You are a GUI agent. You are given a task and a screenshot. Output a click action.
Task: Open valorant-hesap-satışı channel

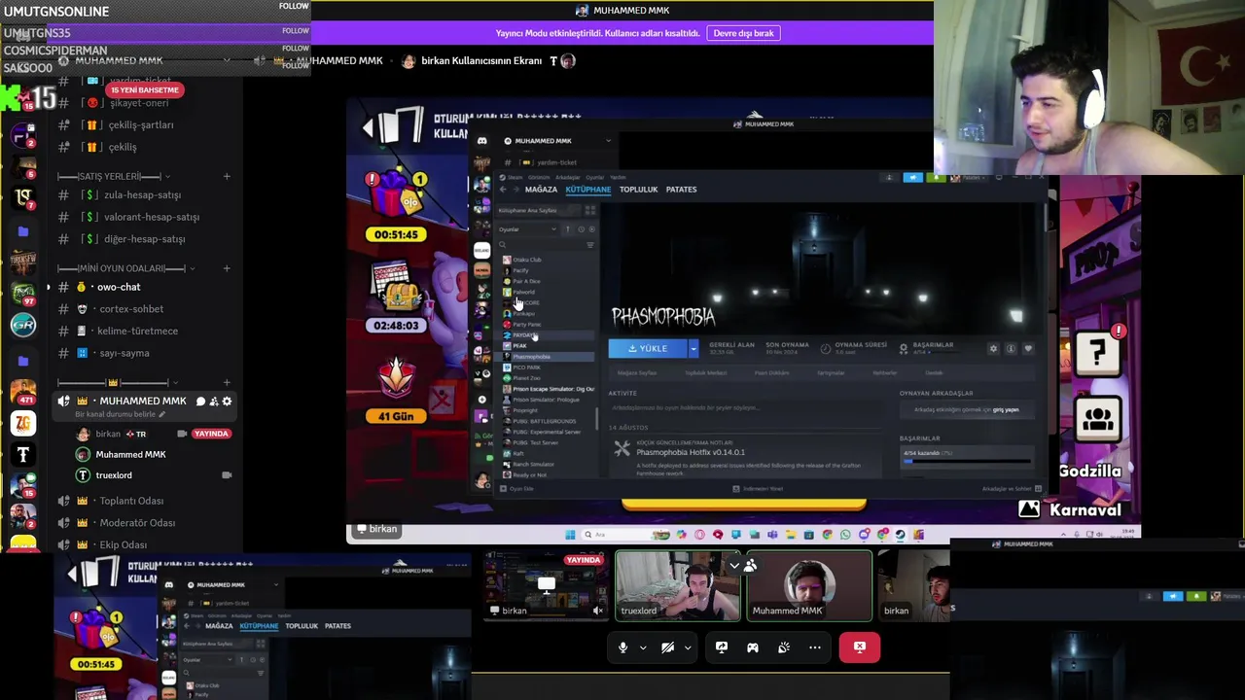pyautogui.click(x=152, y=217)
